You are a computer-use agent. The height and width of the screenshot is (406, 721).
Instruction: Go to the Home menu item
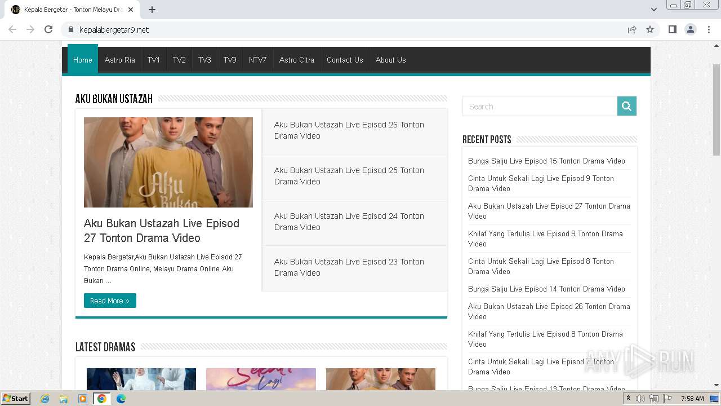(x=82, y=59)
